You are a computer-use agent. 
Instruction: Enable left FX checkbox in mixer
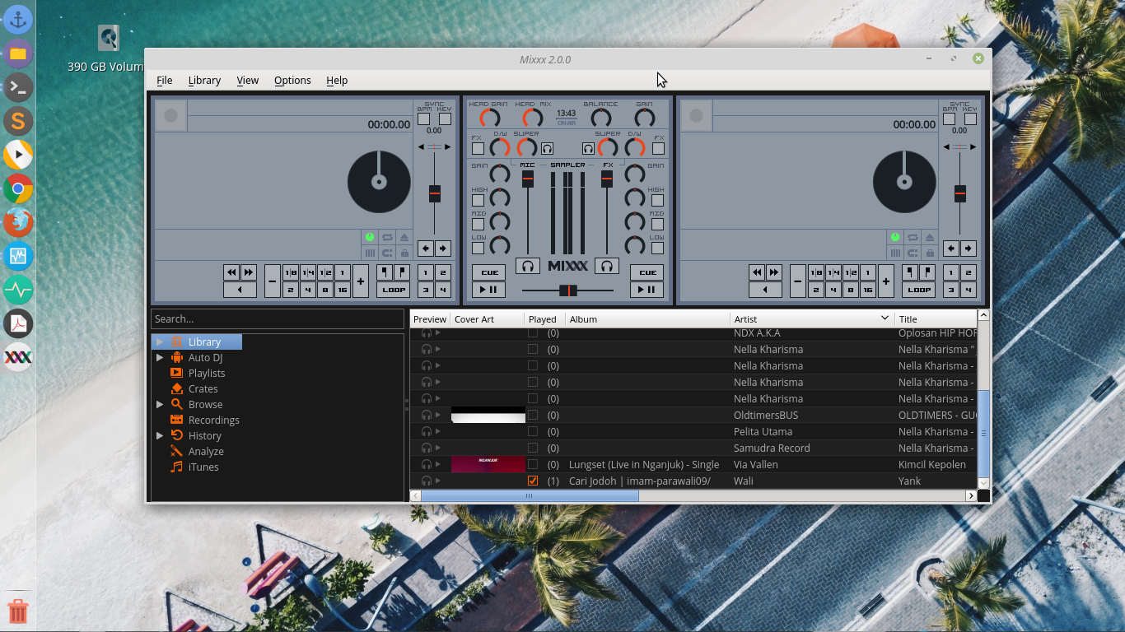click(x=478, y=149)
